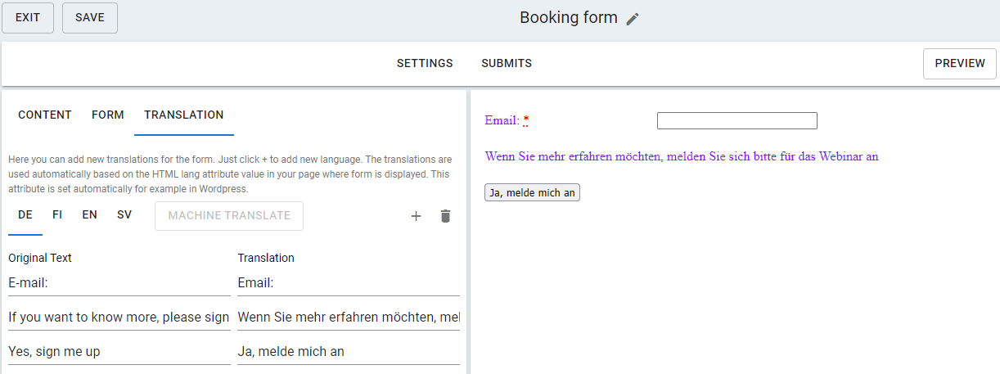Click the Email input box in form preview

pos(736,121)
